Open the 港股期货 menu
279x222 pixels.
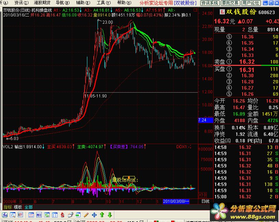pos(42,3)
